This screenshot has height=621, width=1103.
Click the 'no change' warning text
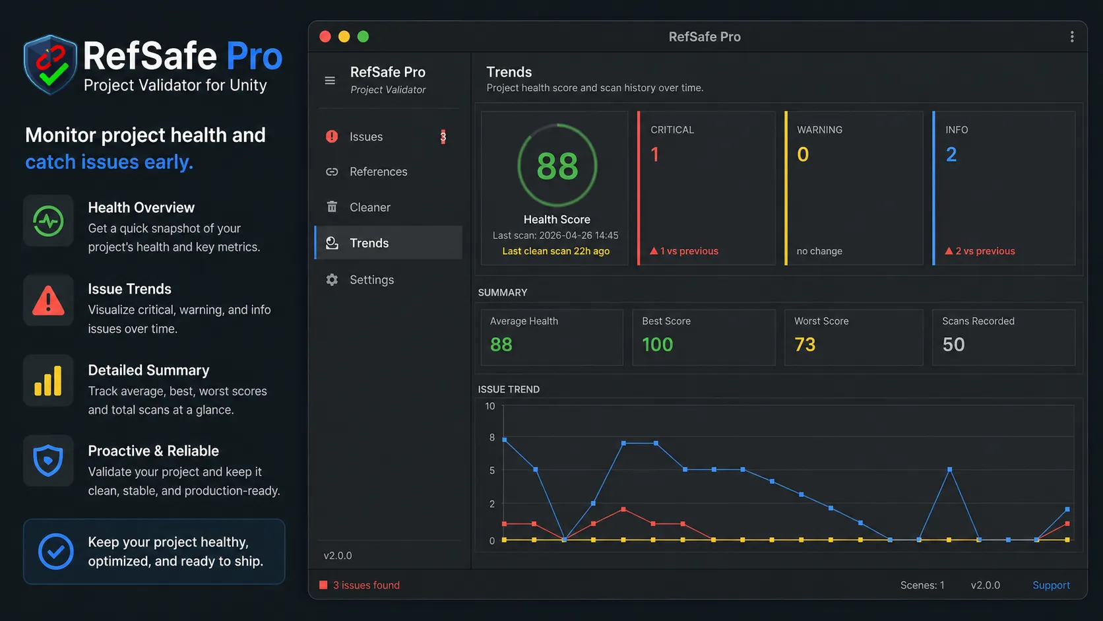coord(819,251)
